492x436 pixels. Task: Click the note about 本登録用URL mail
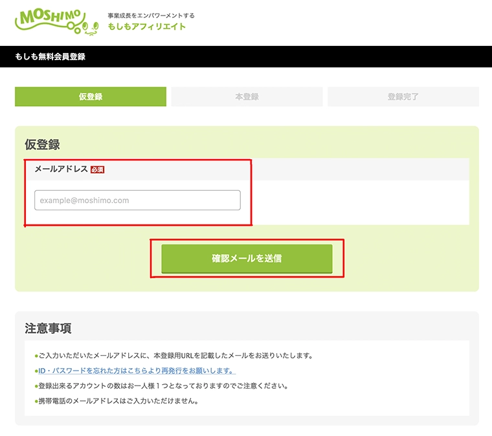point(174,355)
